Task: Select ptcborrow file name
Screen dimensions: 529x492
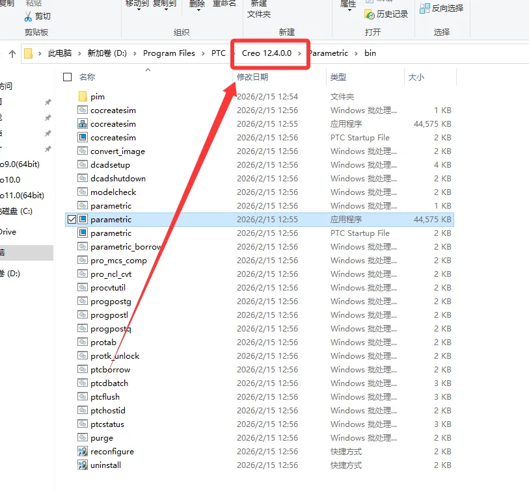Action: [x=111, y=370]
